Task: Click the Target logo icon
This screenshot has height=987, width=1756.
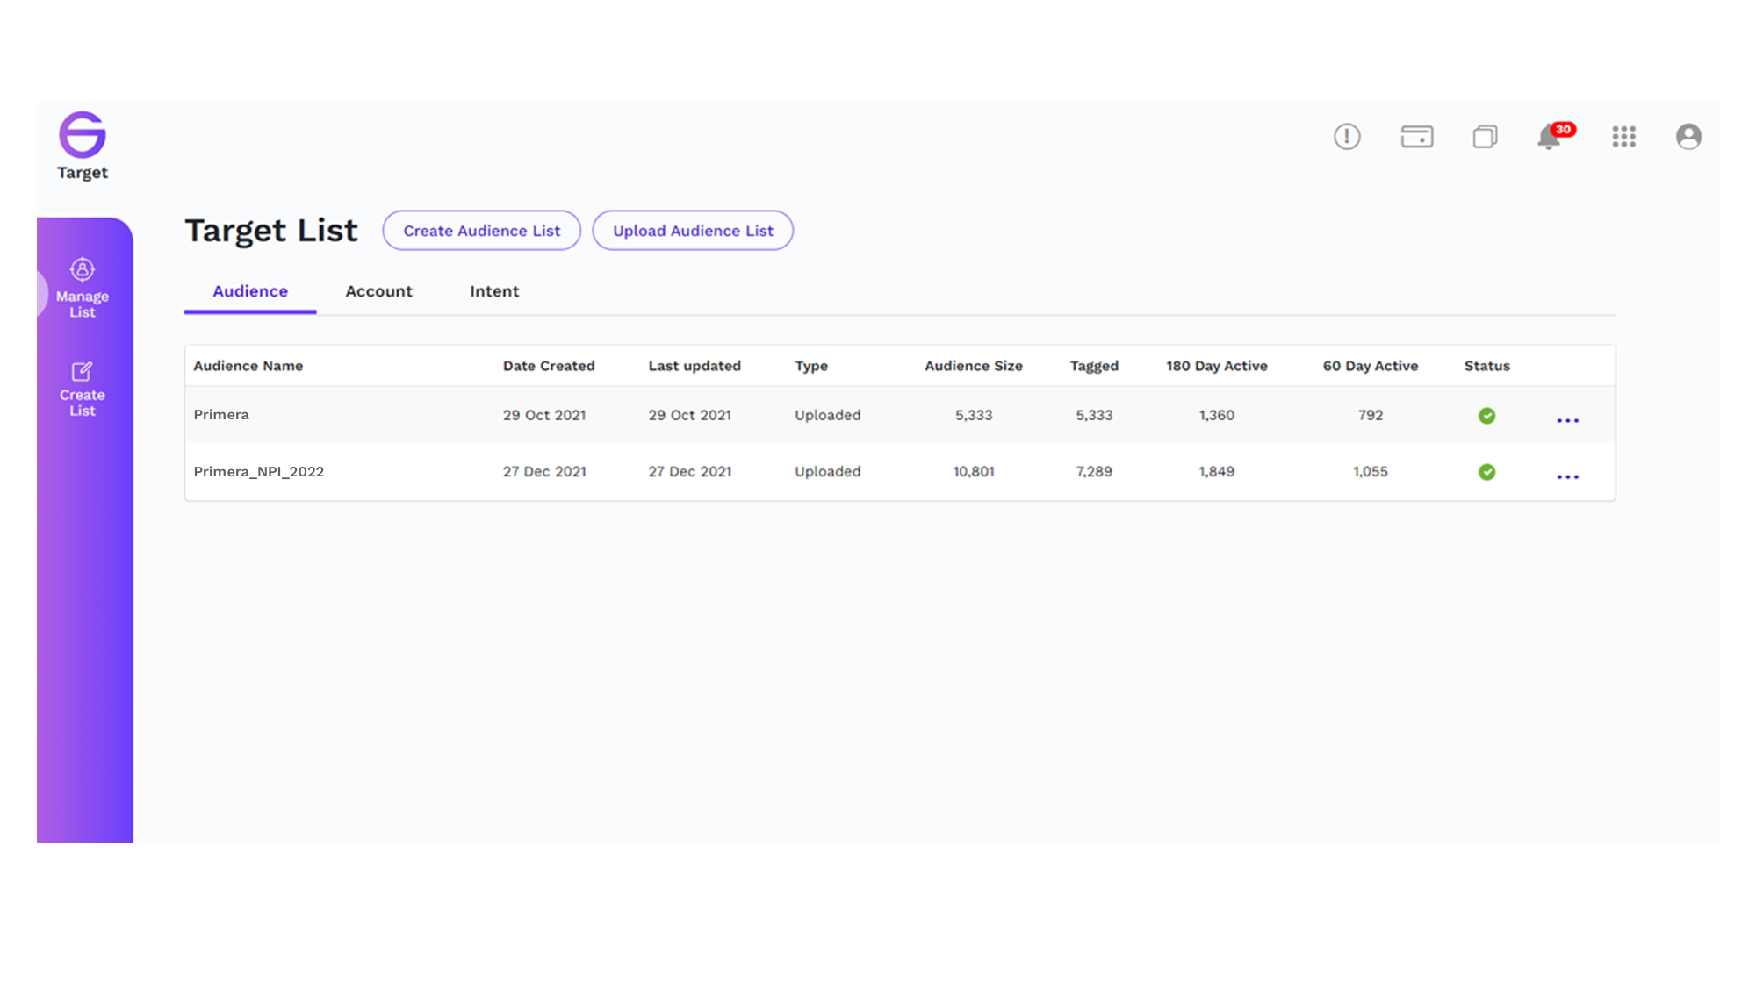Action: point(83,134)
